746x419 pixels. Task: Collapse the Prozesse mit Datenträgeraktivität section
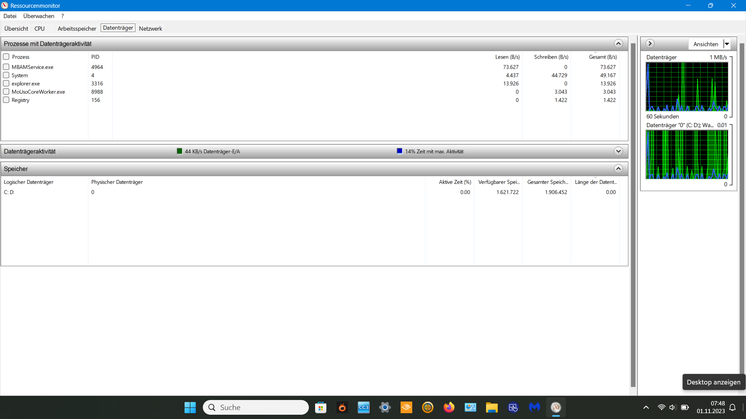click(x=618, y=43)
